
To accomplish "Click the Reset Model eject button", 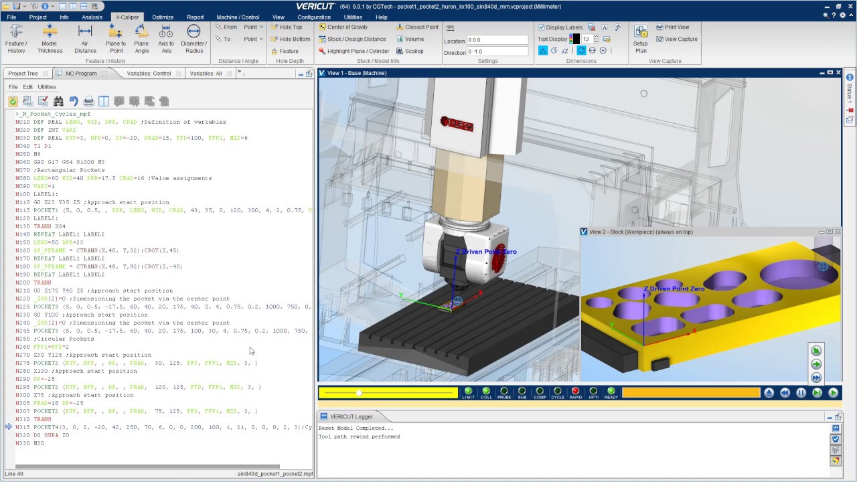I will coord(769,393).
